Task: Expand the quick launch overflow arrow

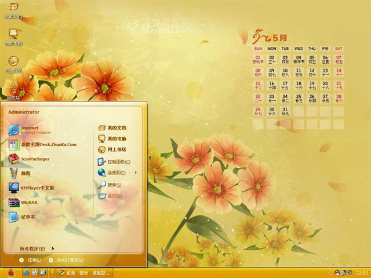Action: pyautogui.click(x=52, y=273)
